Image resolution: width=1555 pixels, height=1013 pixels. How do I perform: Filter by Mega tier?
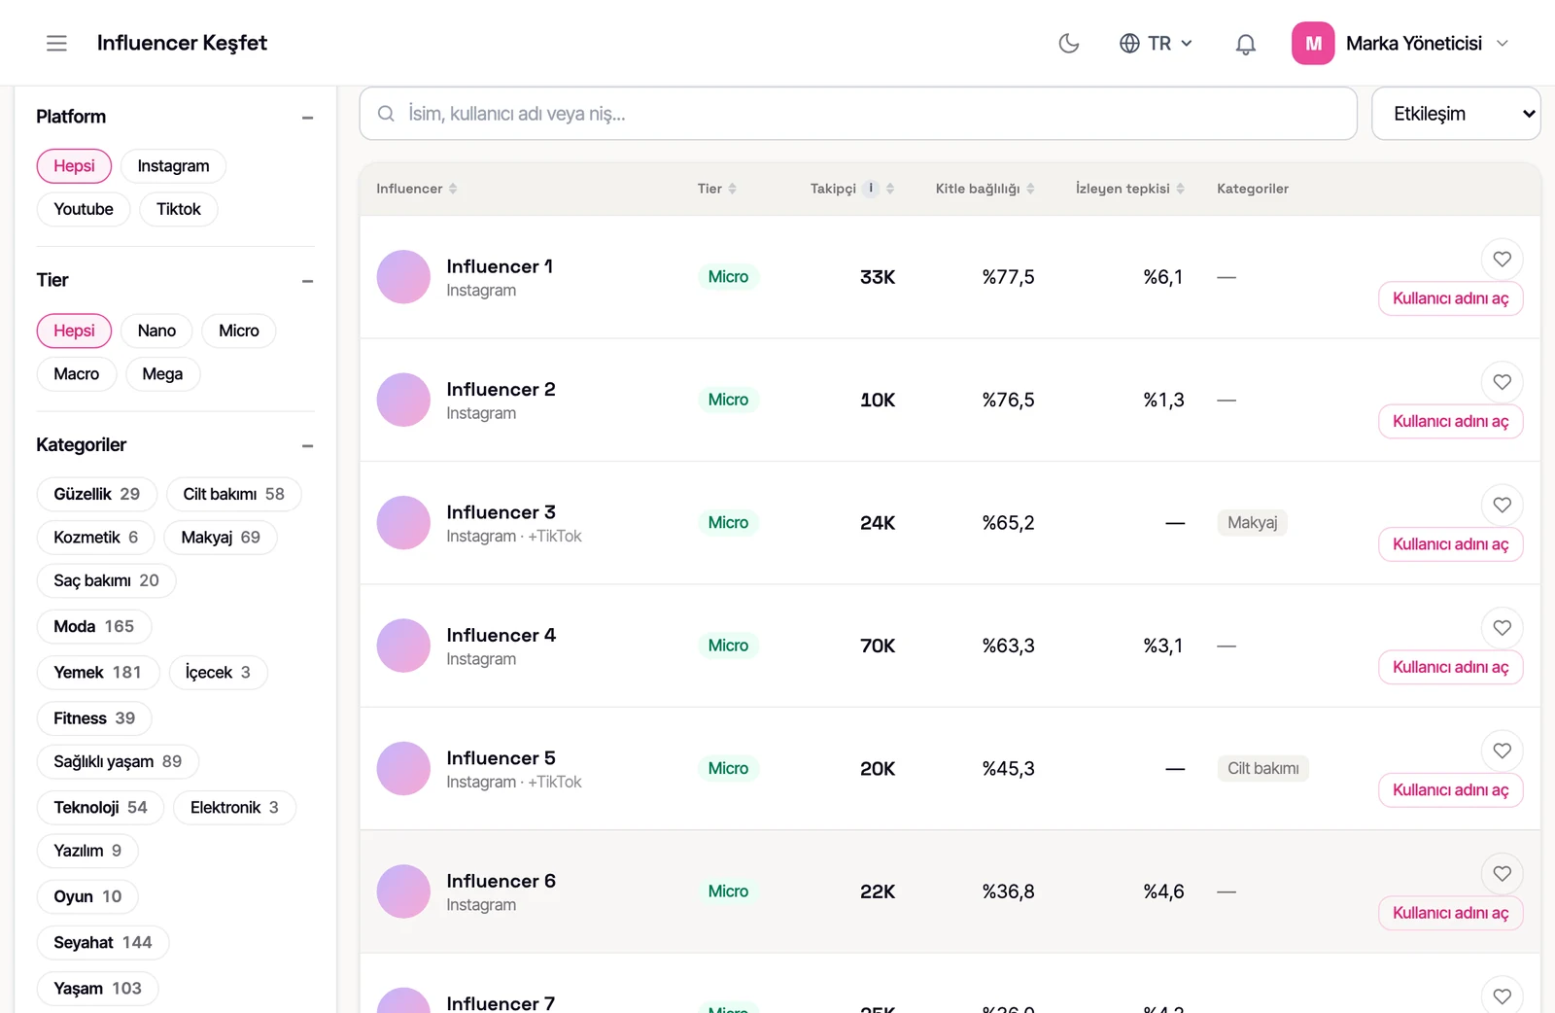tap(162, 374)
